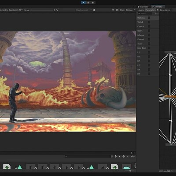Toggle the shoru parameter checkbox
Image resolution: width=176 pixels, height=176 pixels.
[x=149, y=44]
